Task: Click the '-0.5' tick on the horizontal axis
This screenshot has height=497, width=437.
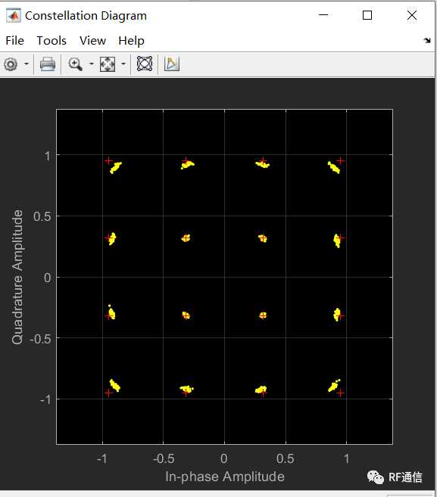Action: [x=164, y=458]
